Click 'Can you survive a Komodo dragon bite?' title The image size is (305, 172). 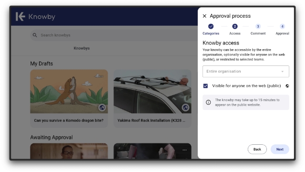(69, 120)
